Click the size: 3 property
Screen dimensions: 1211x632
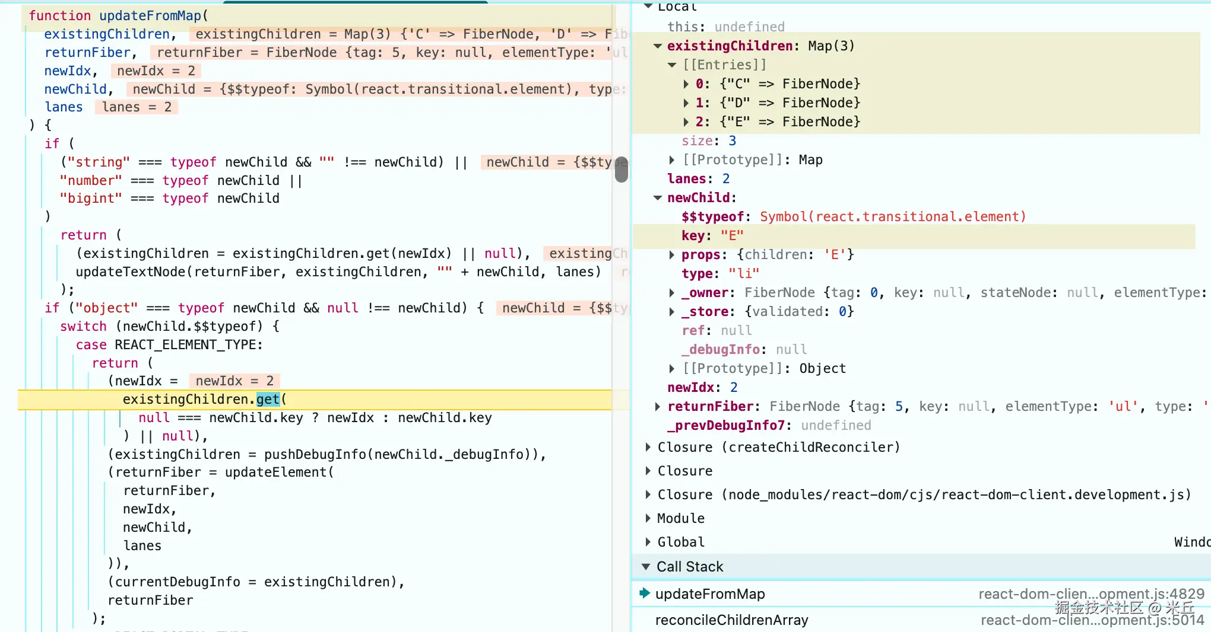pyautogui.click(x=709, y=141)
